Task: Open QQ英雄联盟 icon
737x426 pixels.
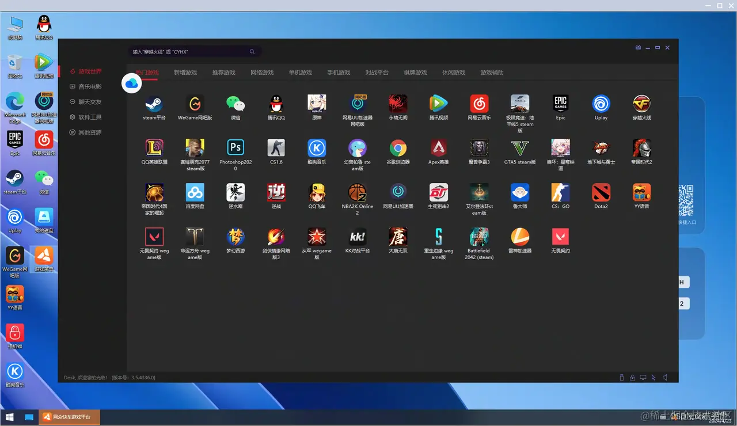Action: pos(154,148)
